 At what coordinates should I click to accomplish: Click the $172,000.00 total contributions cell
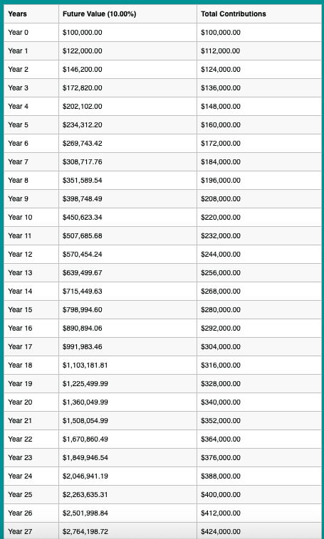tap(221, 144)
